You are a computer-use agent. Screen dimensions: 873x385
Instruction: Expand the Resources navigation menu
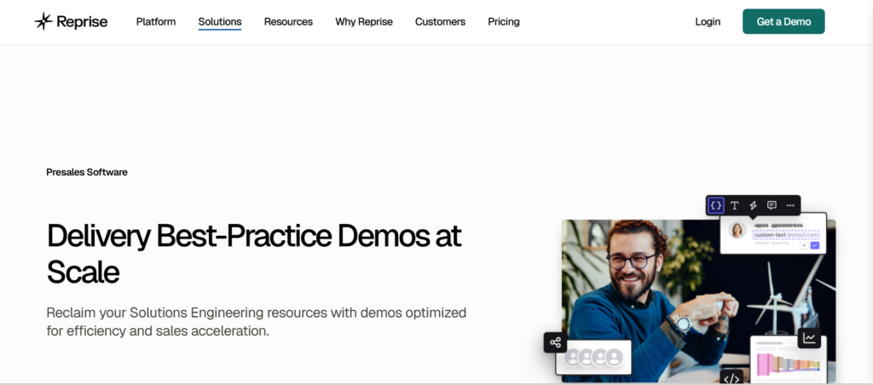(288, 22)
